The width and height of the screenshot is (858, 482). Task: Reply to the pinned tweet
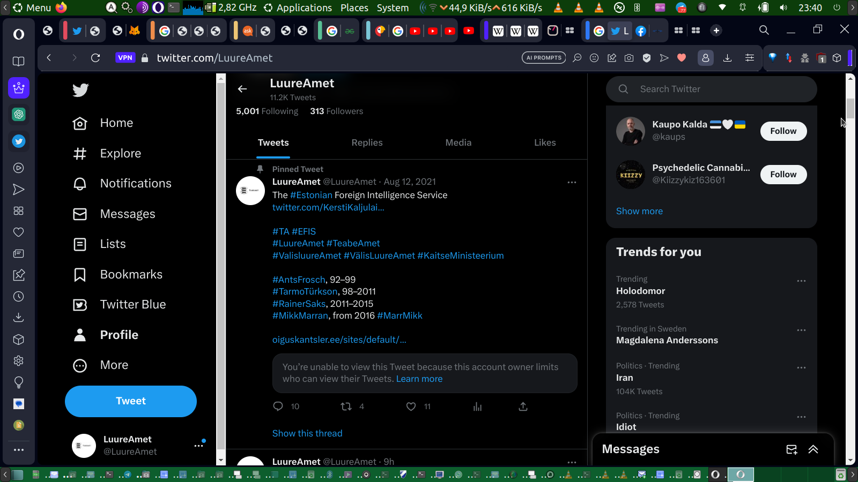(278, 406)
